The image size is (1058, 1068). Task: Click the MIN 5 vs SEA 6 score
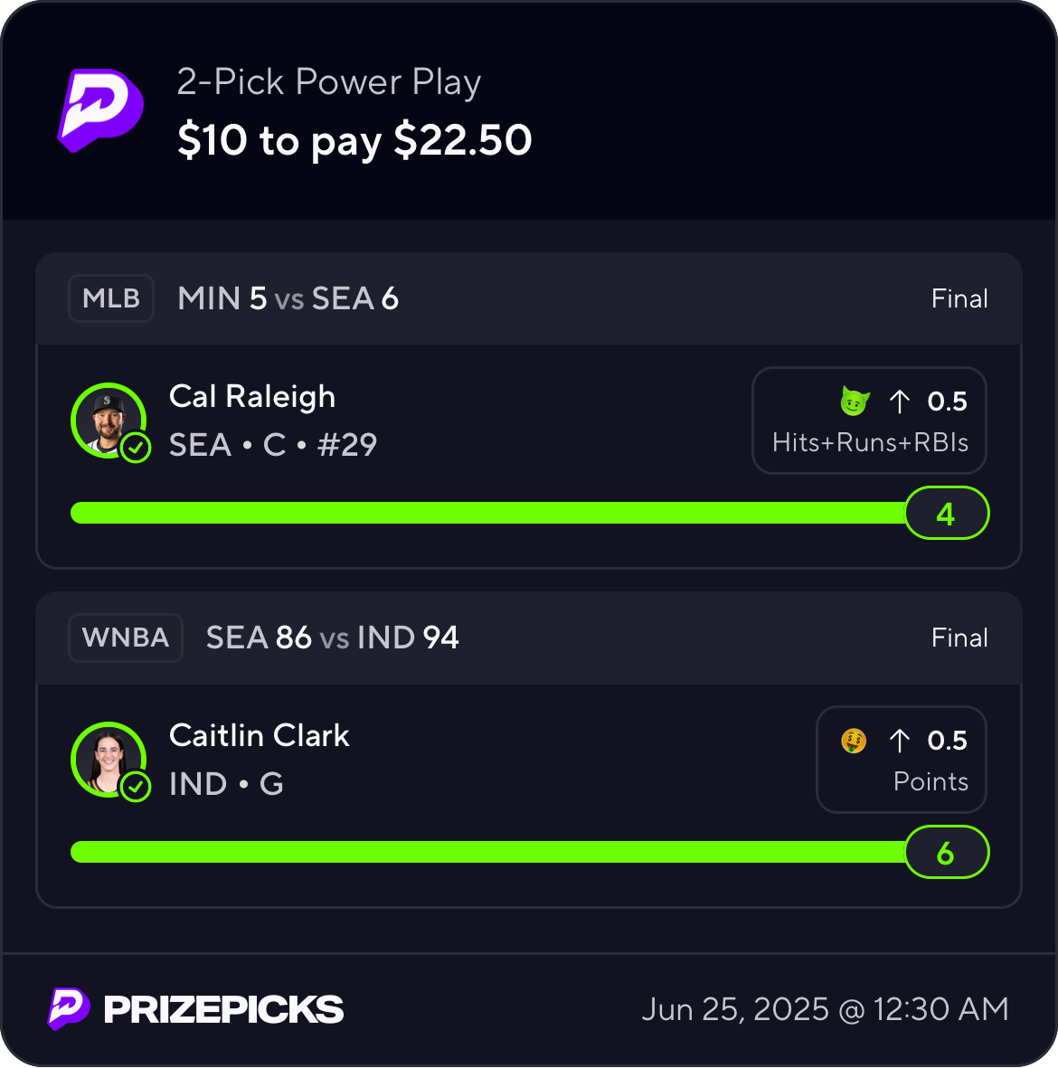[x=288, y=298]
